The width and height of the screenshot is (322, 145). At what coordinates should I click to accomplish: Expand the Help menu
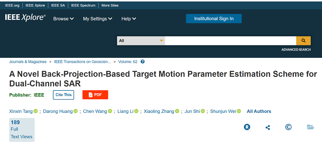(x=129, y=18)
